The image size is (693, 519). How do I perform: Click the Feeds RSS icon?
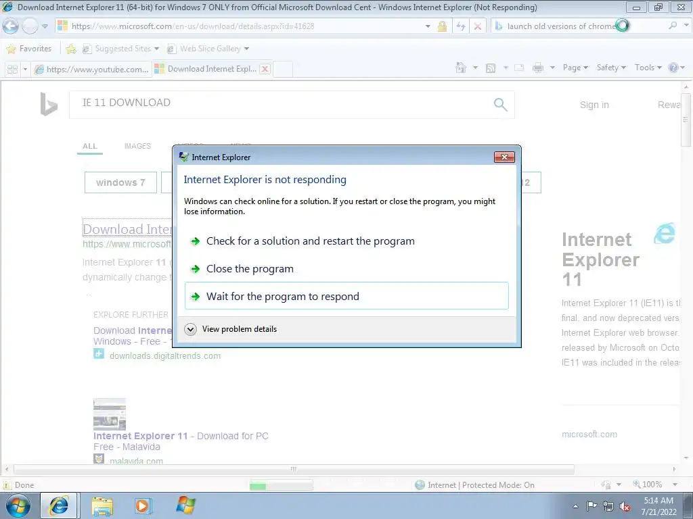click(x=491, y=68)
